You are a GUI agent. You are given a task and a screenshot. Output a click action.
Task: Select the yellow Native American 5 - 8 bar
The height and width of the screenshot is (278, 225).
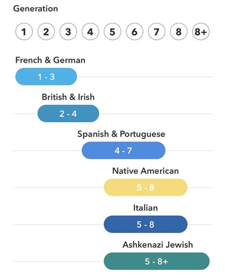(146, 187)
